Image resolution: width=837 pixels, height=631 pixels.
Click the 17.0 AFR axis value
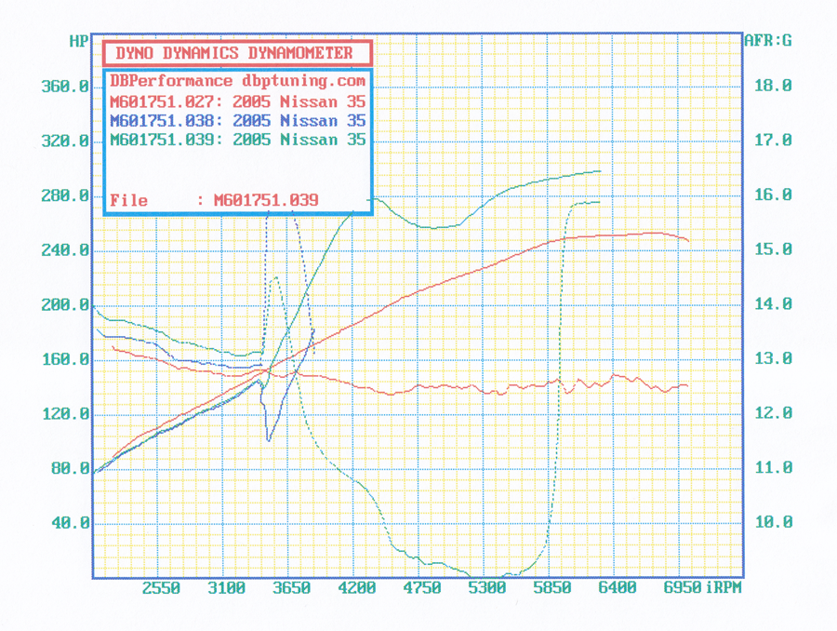coord(773,141)
